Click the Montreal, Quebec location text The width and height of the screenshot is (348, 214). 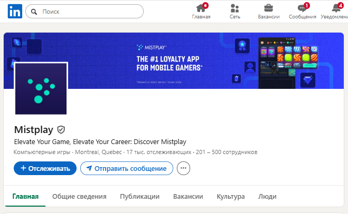tap(98, 152)
